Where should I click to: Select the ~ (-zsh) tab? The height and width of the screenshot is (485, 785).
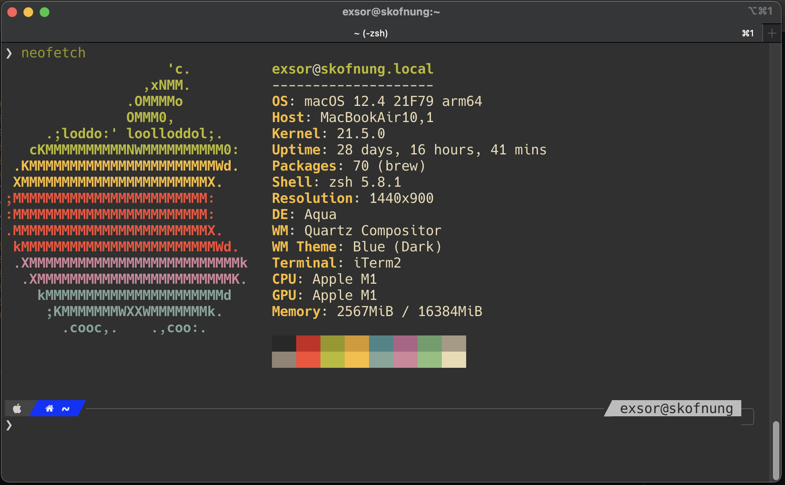(x=371, y=33)
